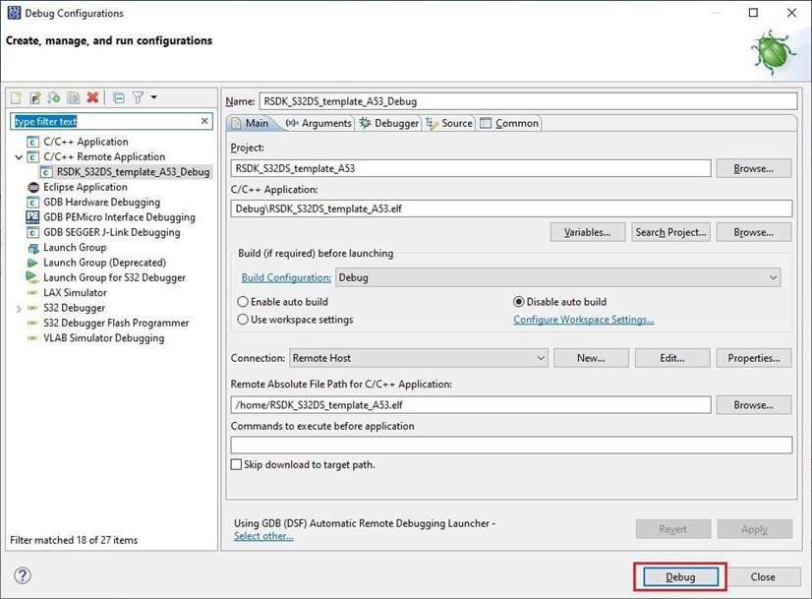Switch to the Debugger tab
This screenshot has width=812, height=599.
[x=389, y=123]
